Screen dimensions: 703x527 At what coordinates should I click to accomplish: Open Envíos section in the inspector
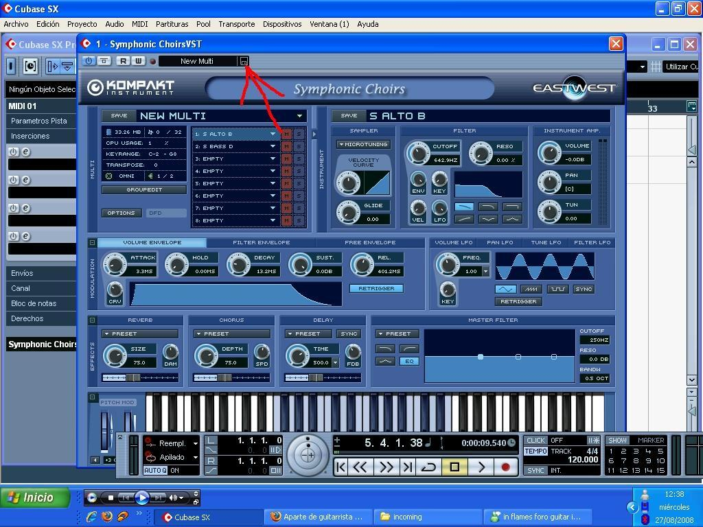[41, 273]
